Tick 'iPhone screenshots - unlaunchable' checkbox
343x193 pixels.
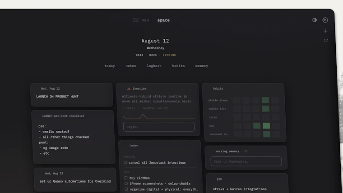pyautogui.click(x=126, y=184)
